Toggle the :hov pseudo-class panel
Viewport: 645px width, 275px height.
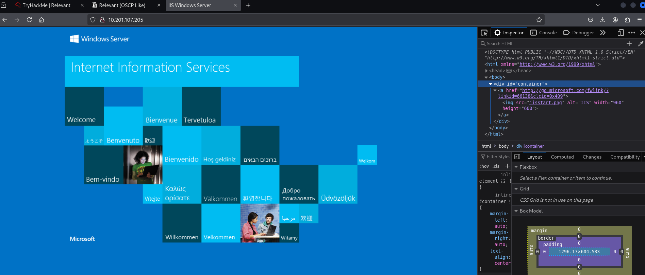pyautogui.click(x=484, y=166)
